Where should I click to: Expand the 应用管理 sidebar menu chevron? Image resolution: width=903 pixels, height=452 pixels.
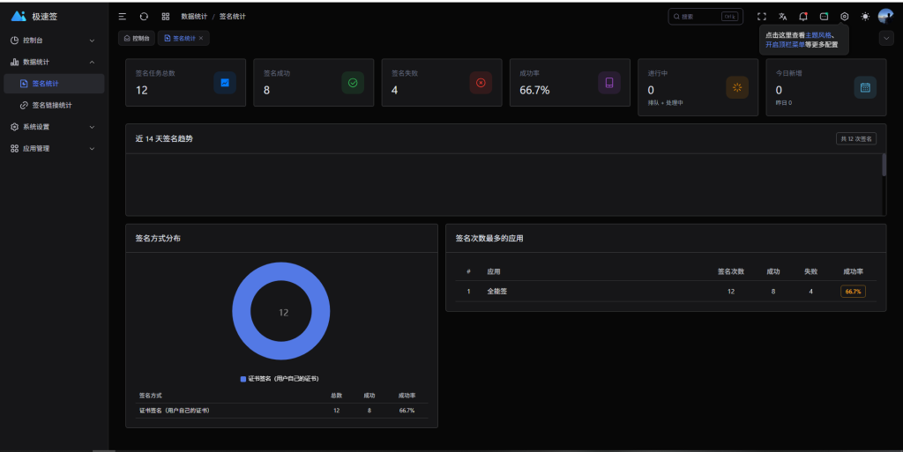point(92,149)
